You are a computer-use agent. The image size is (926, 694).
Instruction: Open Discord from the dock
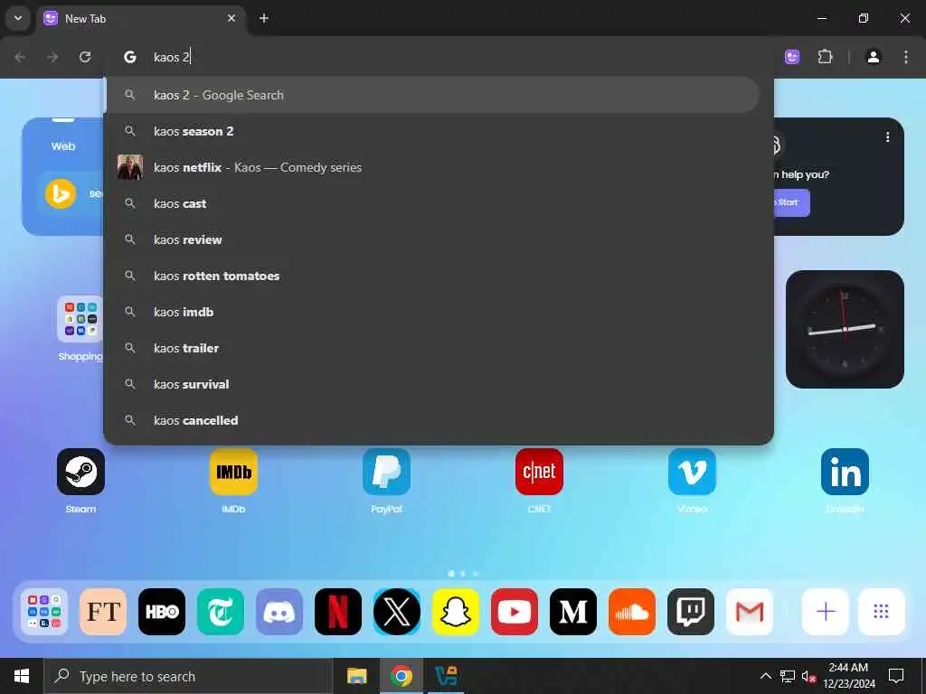(x=279, y=612)
